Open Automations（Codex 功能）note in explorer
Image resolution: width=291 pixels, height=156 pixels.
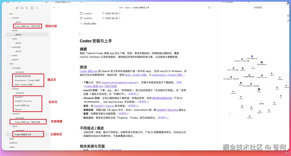point(27,80)
